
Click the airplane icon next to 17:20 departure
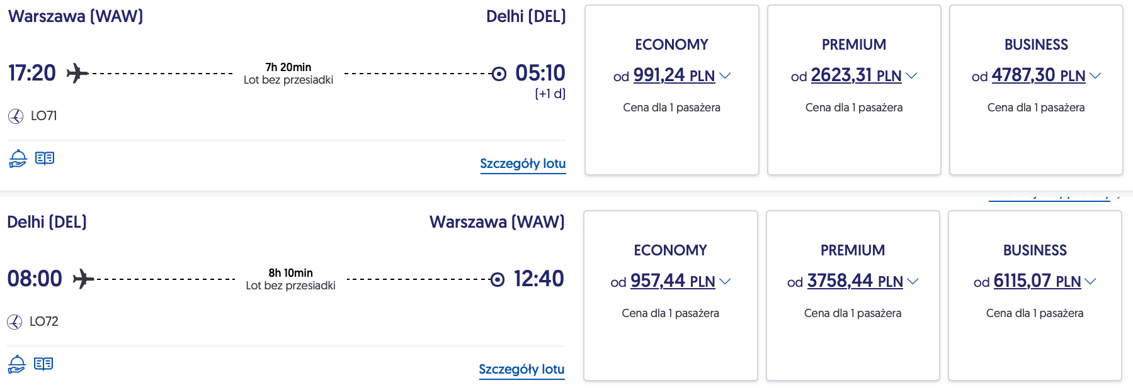coord(77,73)
